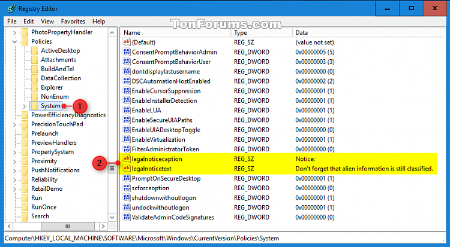
Task: Click the EnableLUA DWORD icon
Action: coord(127,110)
